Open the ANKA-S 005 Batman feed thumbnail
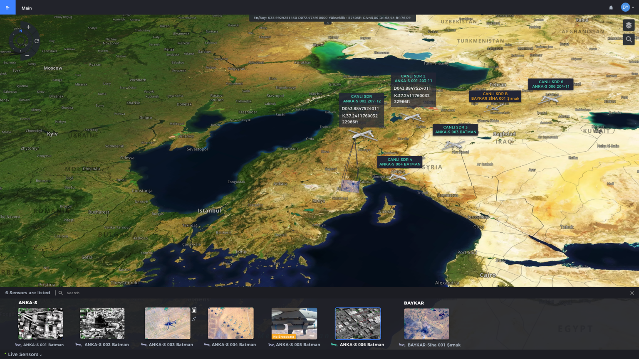 coord(294,324)
